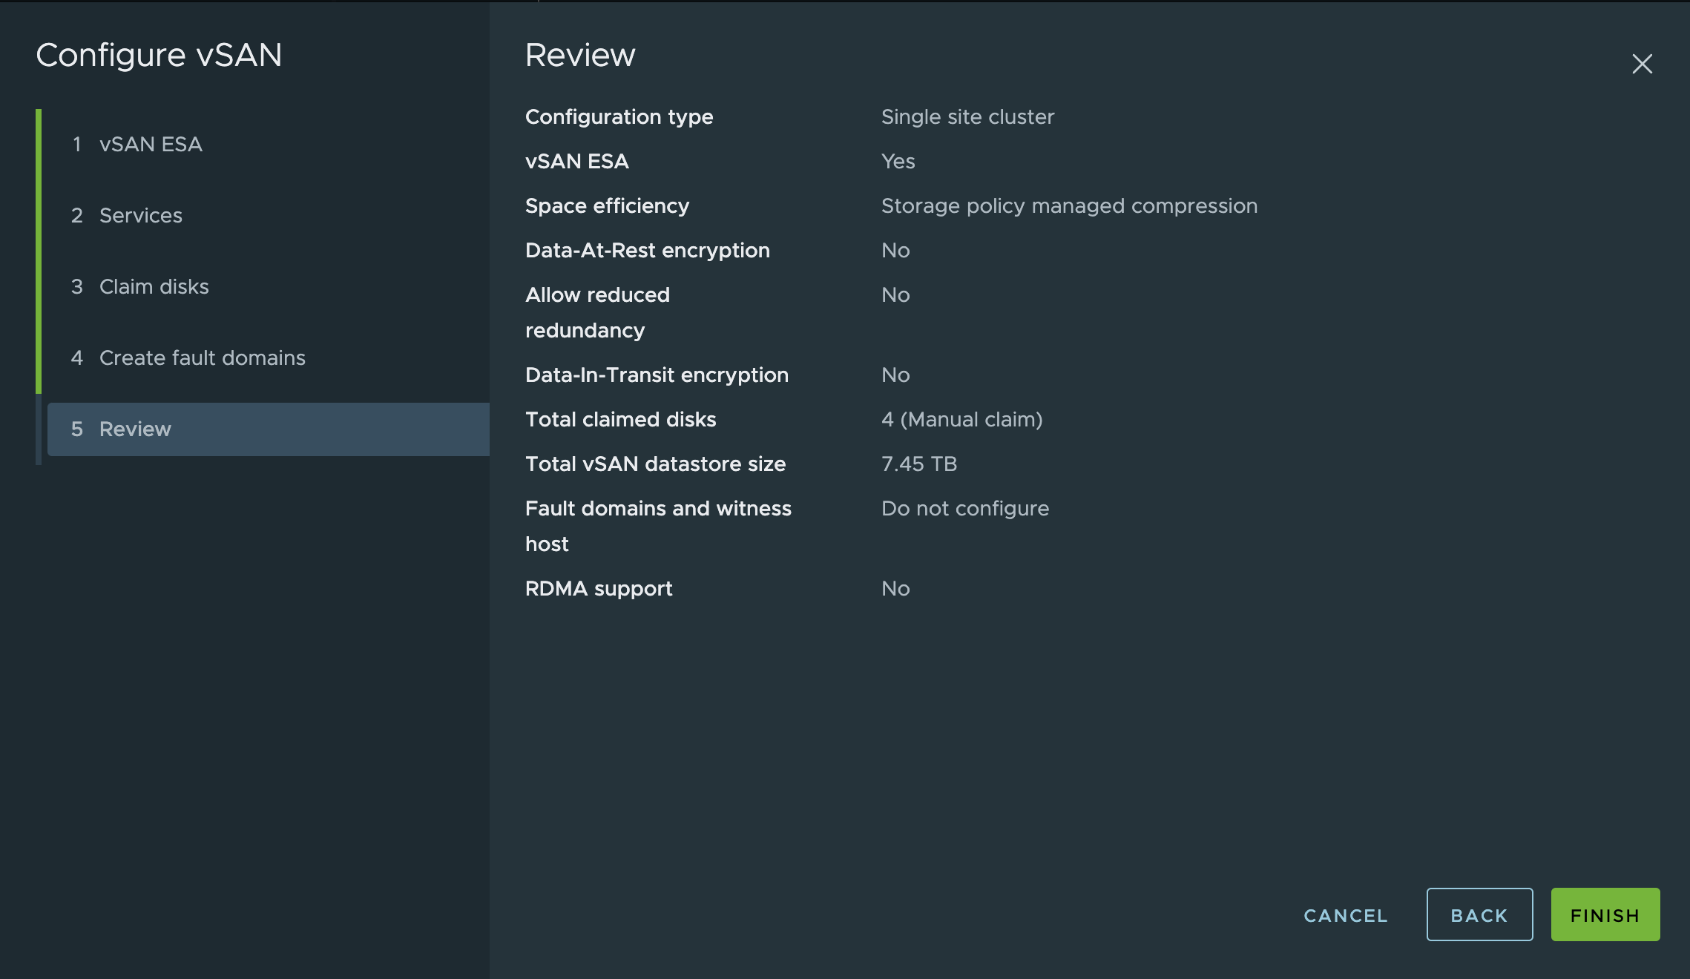Click CANCEL to abort configuration
The image size is (1690, 979).
click(1344, 915)
